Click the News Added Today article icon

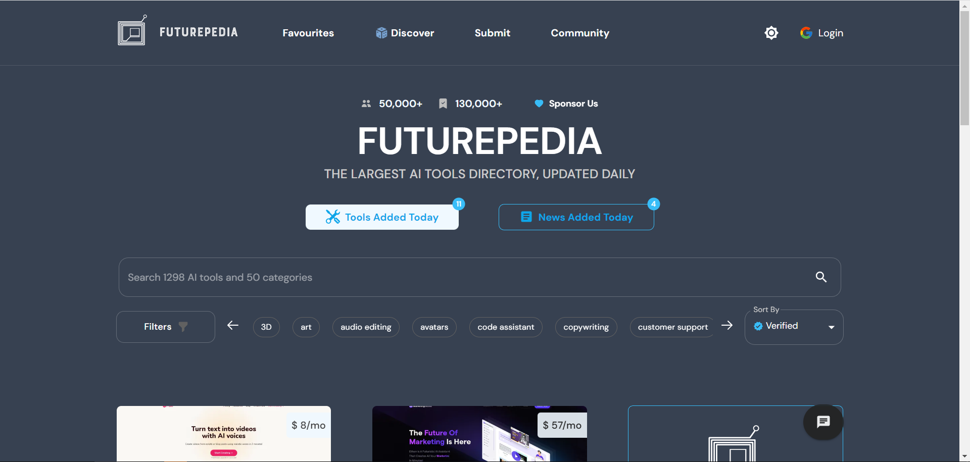click(x=526, y=217)
